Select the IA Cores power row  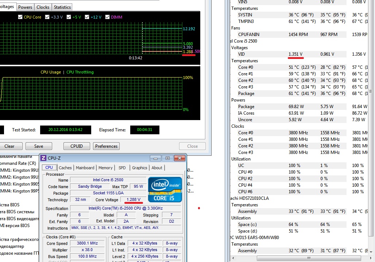[x=300, y=113]
